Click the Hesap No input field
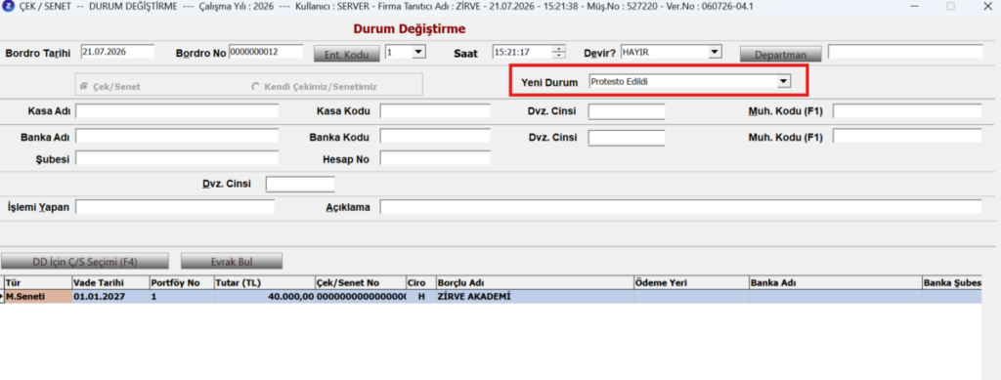This screenshot has width=1001, height=380. click(435, 158)
